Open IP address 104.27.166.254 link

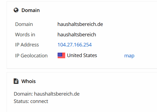[x=75, y=45]
